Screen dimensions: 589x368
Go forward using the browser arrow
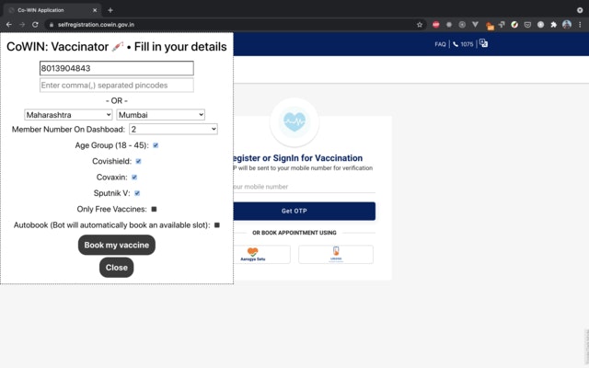pos(22,25)
